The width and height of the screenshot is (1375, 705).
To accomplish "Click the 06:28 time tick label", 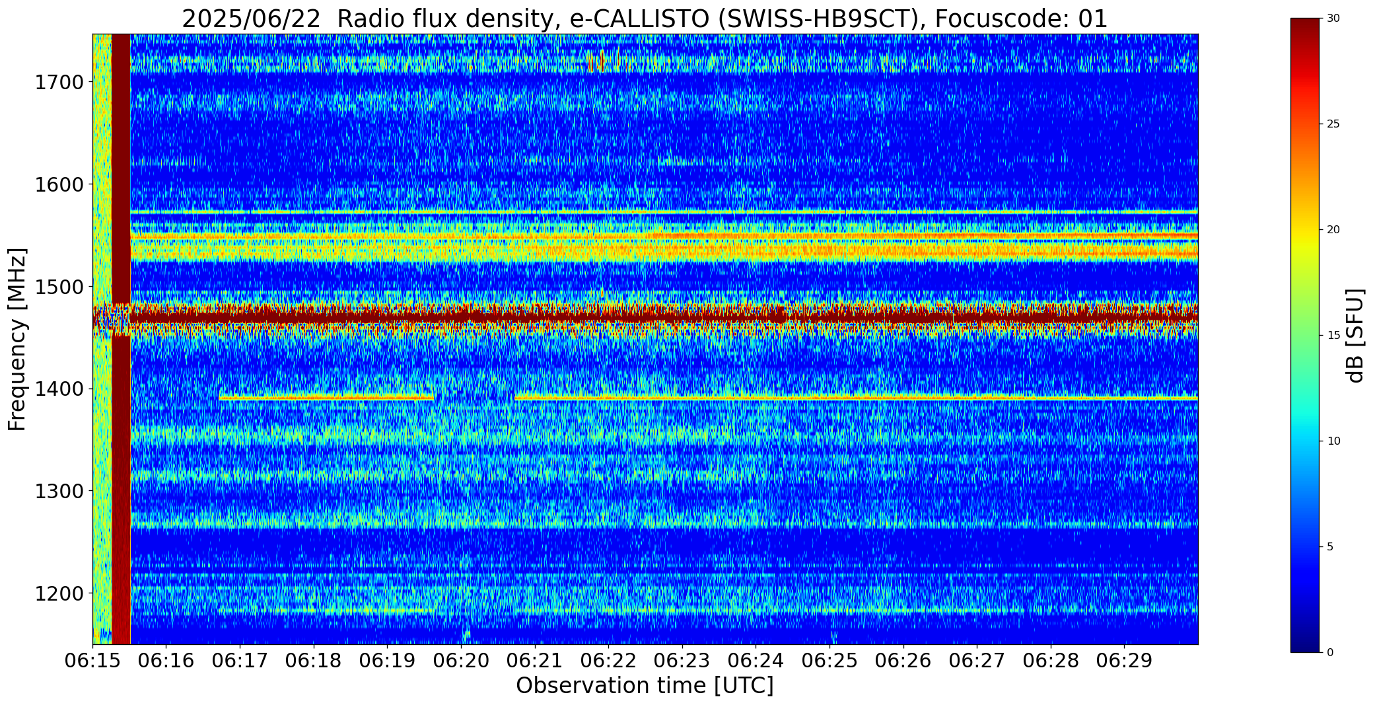I will [x=1051, y=661].
